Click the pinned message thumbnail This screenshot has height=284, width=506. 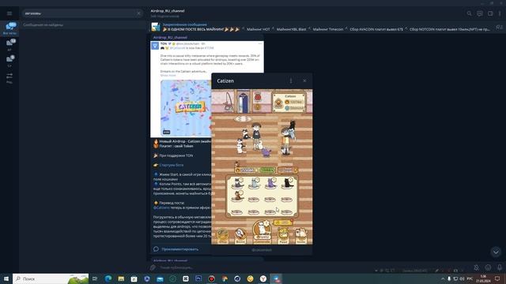[156, 27]
